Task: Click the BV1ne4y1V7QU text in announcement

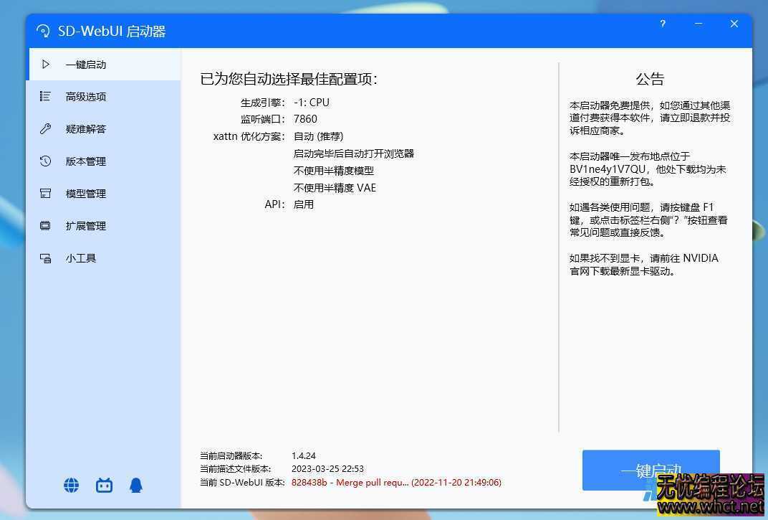Action: pyautogui.click(x=608, y=169)
